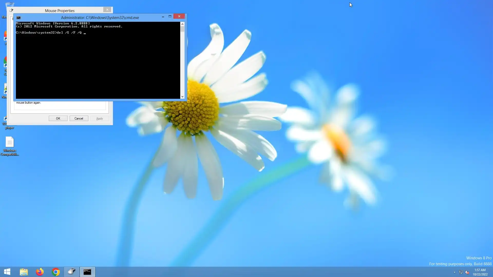Launch File Explorer from taskbar
The image size is (493, 277).
(x=24, y=272)
